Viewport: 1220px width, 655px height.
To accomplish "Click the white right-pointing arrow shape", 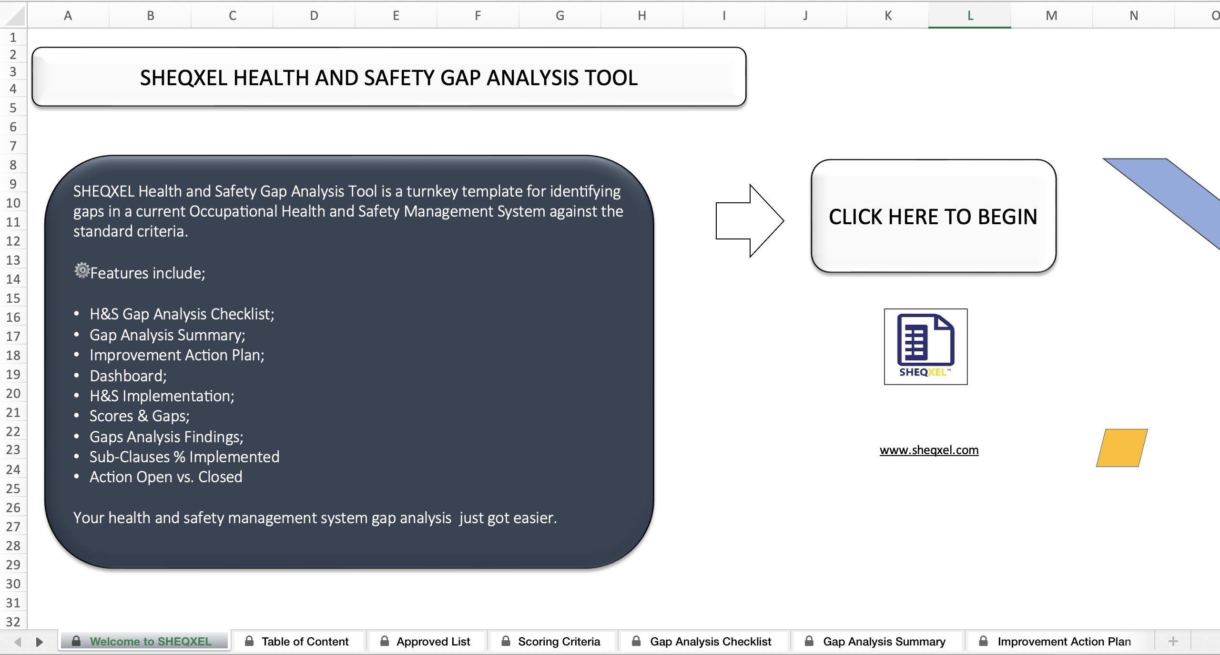I will pos(750,221).
